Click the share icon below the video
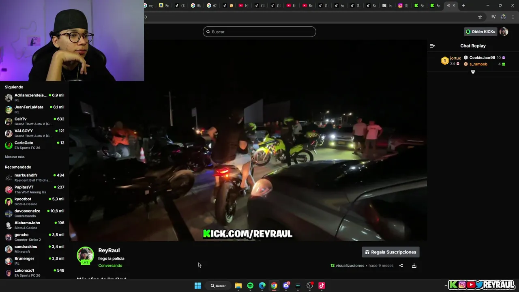The image size is (519, 292). (401, 266)
